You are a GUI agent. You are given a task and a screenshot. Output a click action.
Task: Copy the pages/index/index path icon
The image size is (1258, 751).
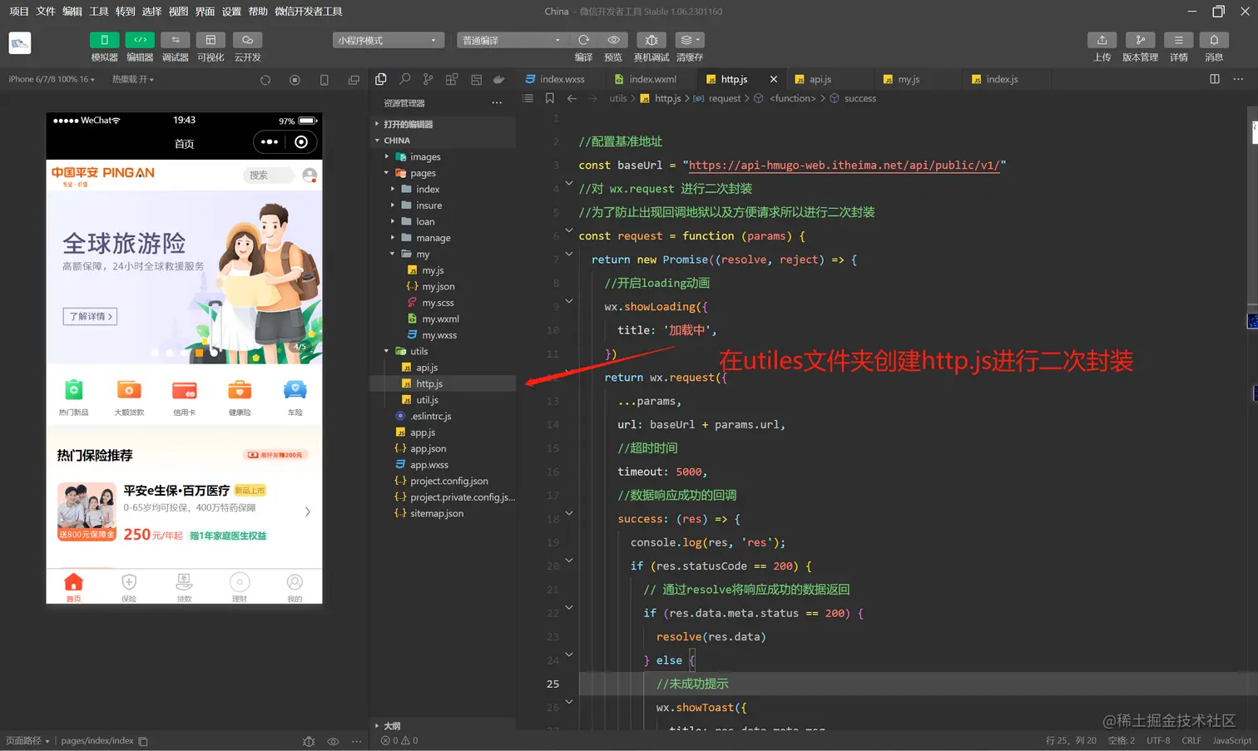click(x=143, y=741)
